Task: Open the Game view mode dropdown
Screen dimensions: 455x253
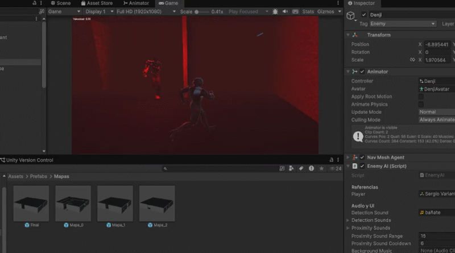Action: [x=64, y=11]
